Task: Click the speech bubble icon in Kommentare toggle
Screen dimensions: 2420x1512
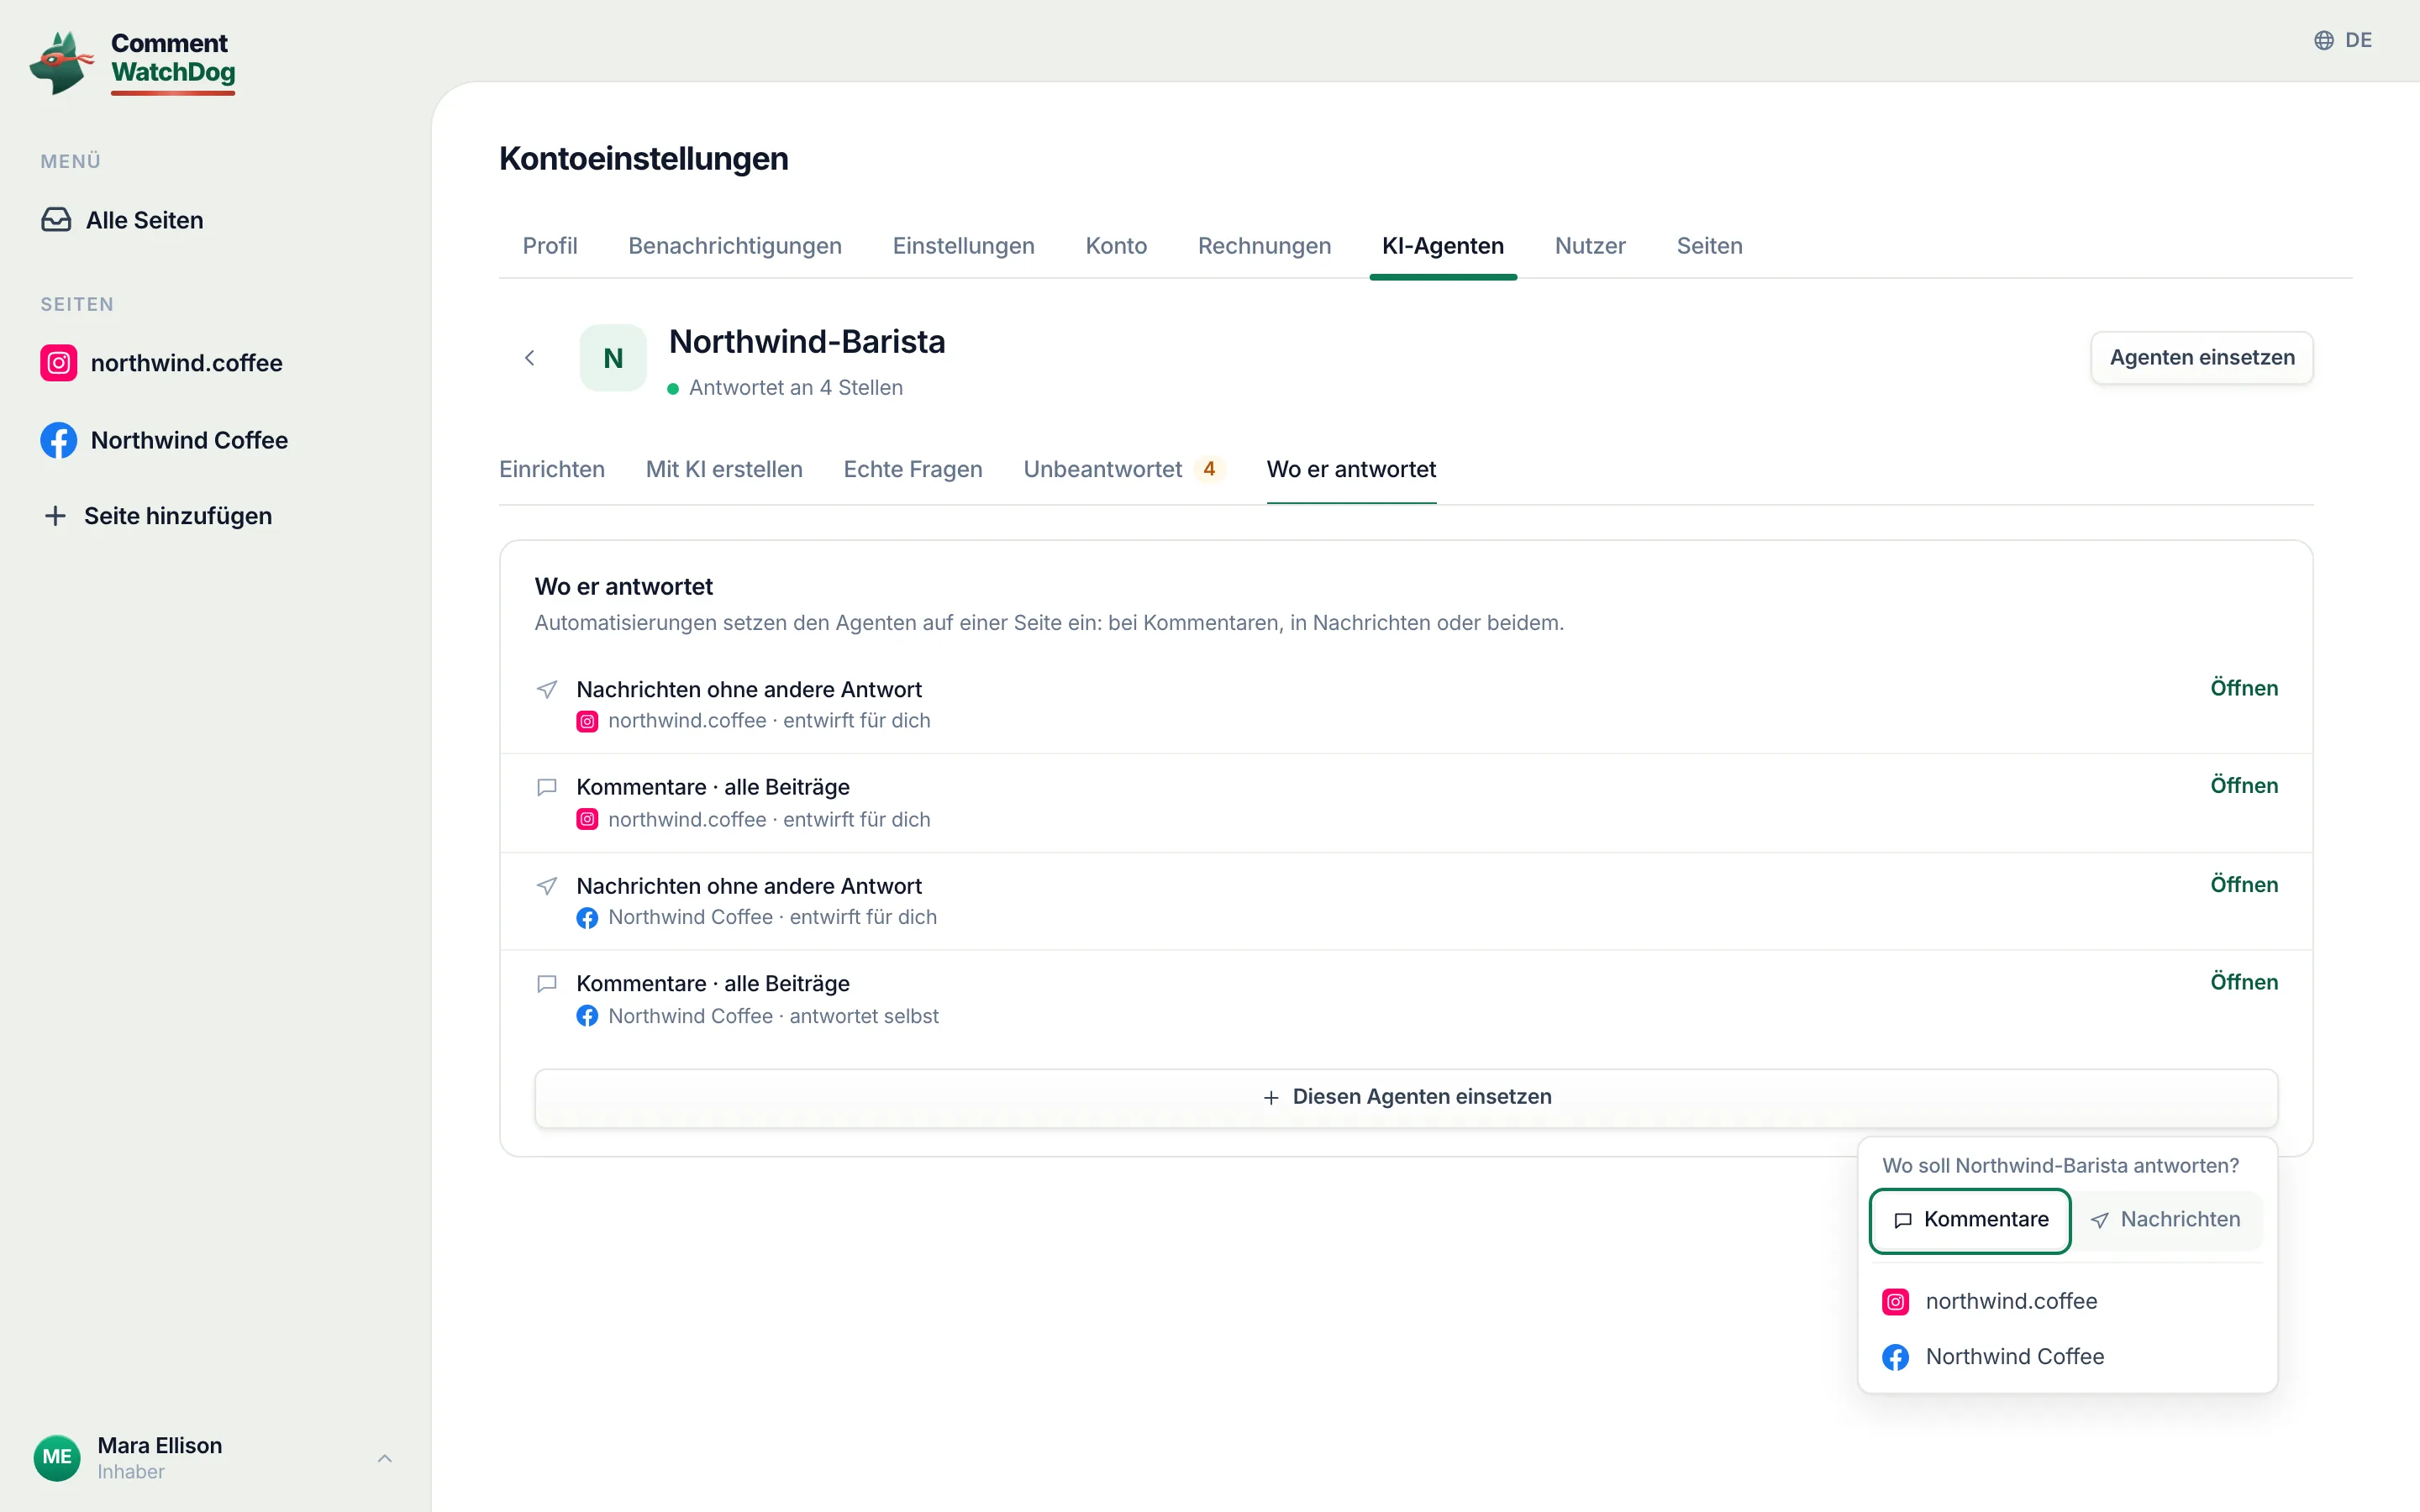Action: tap(1903, 1220)
